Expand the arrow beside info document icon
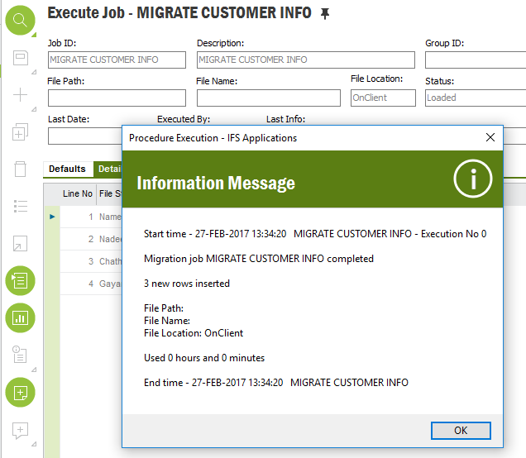 (34, 370)
